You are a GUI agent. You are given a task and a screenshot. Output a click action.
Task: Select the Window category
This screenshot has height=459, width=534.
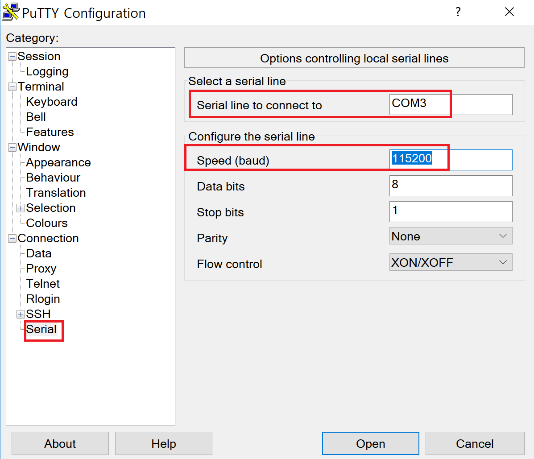click(38, 147)
